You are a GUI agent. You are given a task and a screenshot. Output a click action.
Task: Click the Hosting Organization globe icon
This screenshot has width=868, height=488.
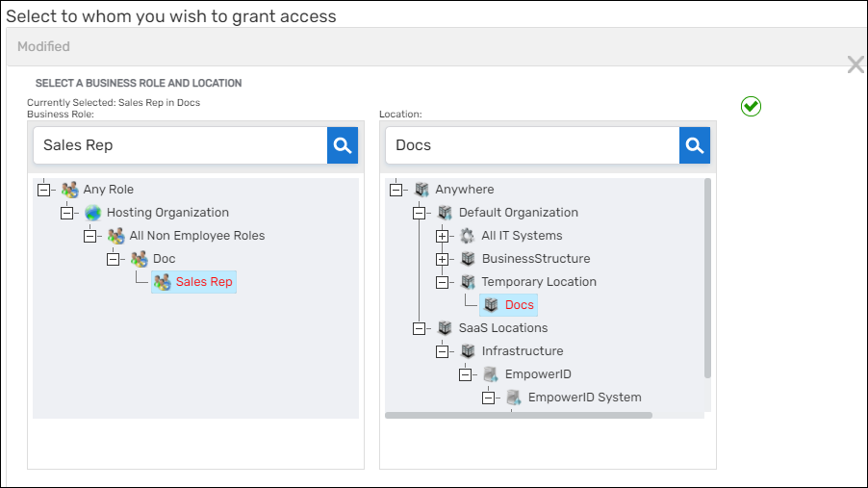click(x=92, y=213)
